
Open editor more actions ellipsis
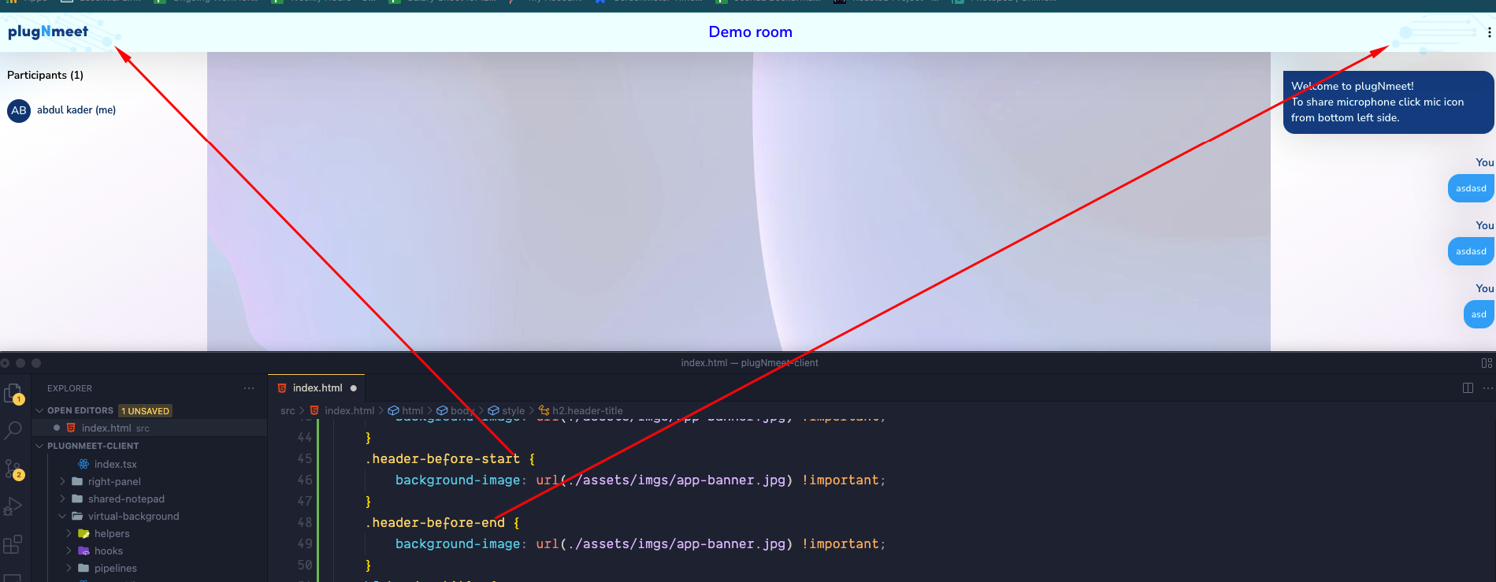pos(1487,388)
